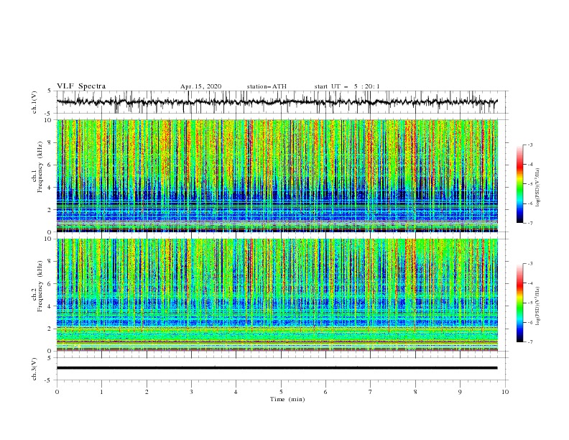Click the "2" tick on the time axis

point(147,392)
